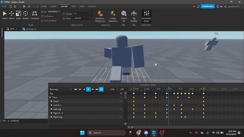The width and height of the screenshot is (244, 137).
Task: Open the Left Arm track options menu
Action: click(x=121, y=105)
